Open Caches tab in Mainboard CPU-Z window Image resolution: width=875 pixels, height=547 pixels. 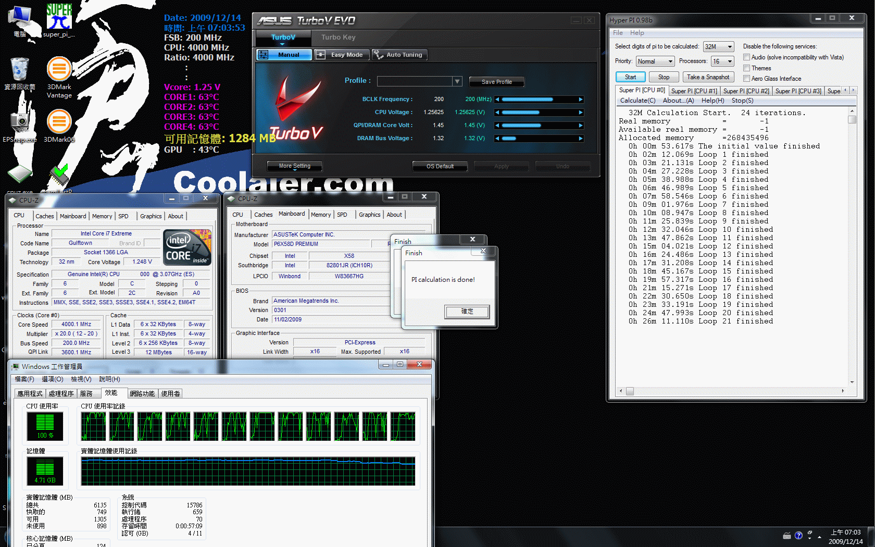[x=264, y=215]
